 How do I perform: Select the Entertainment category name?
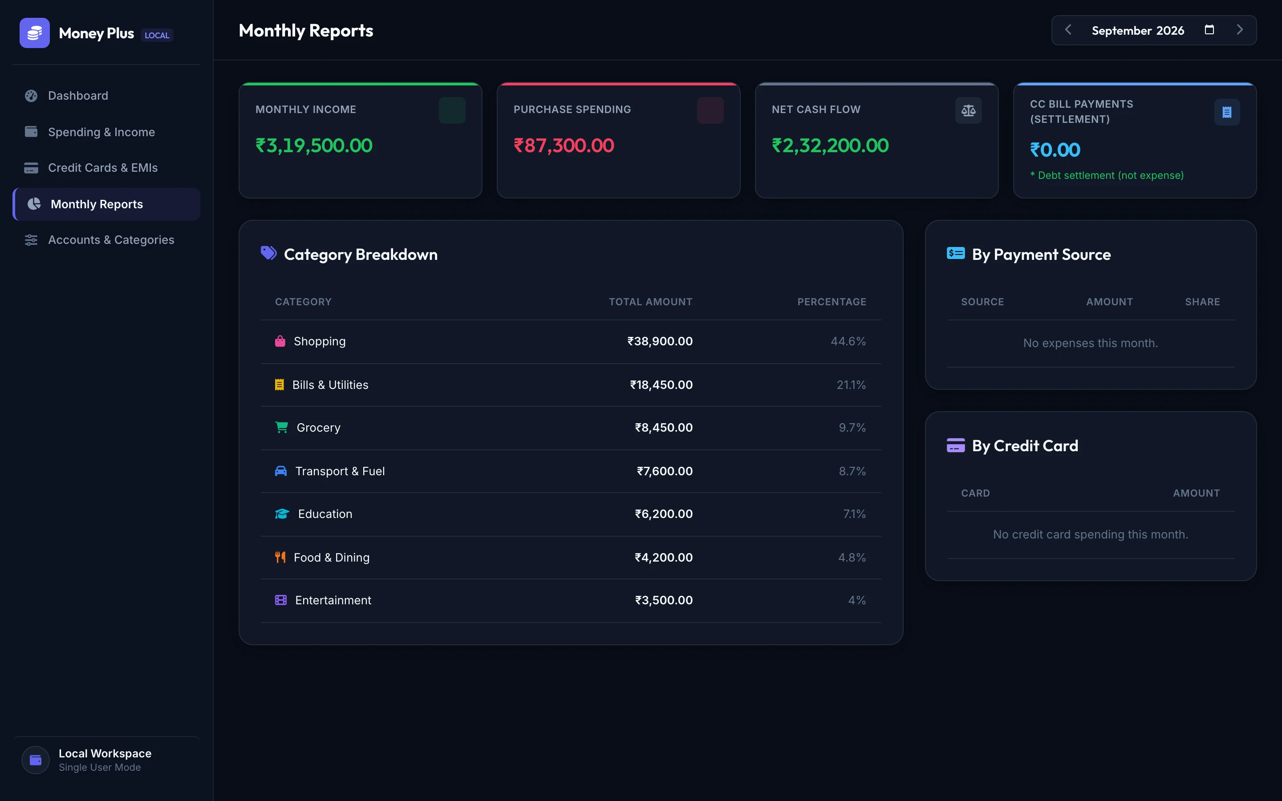pos(333,600)
